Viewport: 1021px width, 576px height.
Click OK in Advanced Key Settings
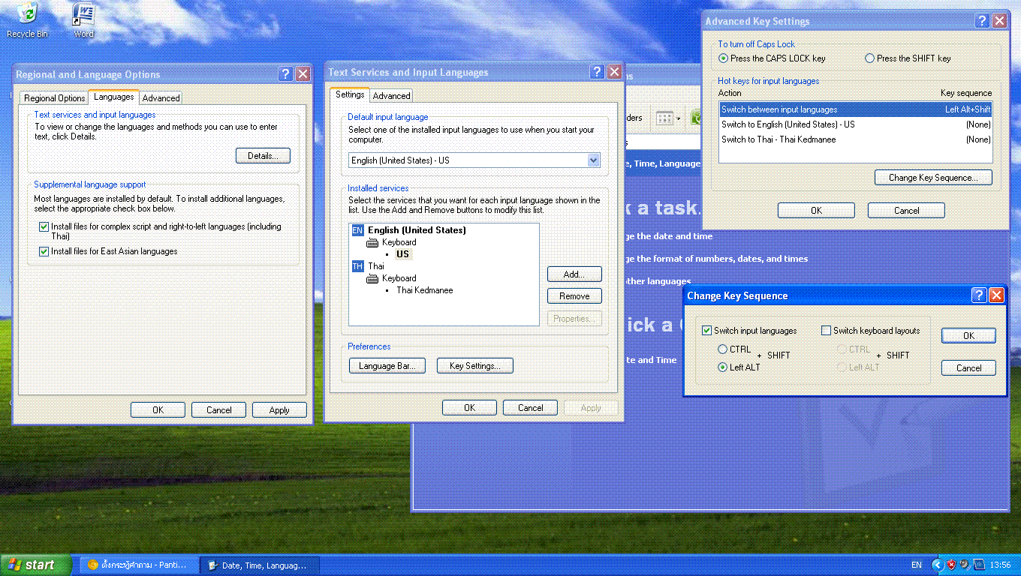click(816, 211)
